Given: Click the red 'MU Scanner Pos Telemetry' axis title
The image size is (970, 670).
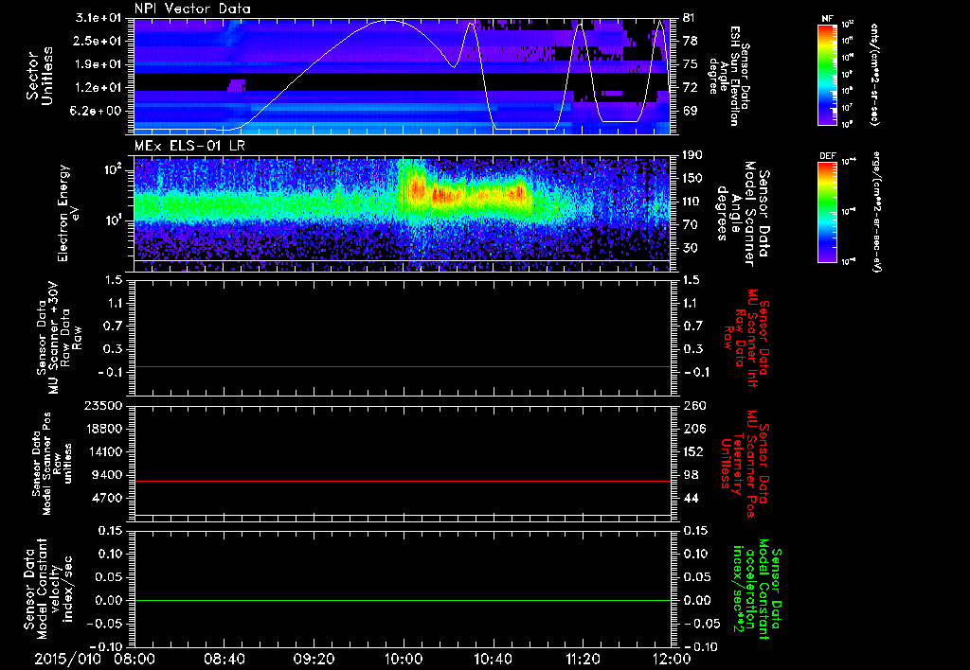Looking at the screenshot, I should [745, 464].
